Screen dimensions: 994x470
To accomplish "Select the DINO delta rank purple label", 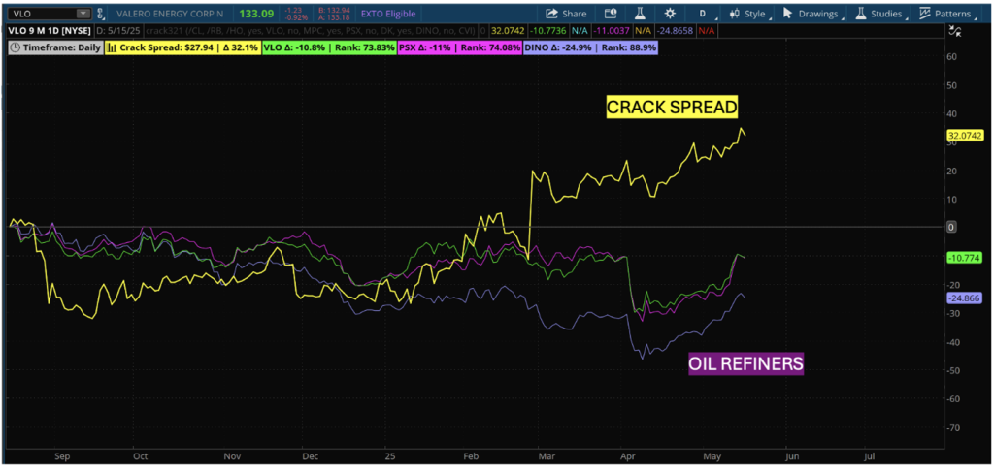I will 591,47.
